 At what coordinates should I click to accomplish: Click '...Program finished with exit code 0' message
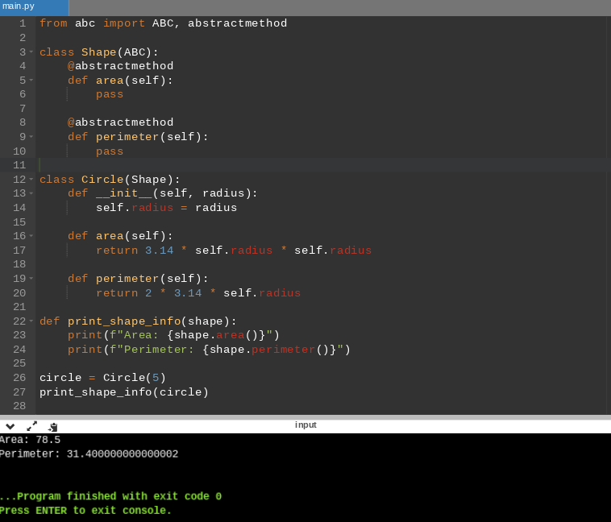[110, 496]
